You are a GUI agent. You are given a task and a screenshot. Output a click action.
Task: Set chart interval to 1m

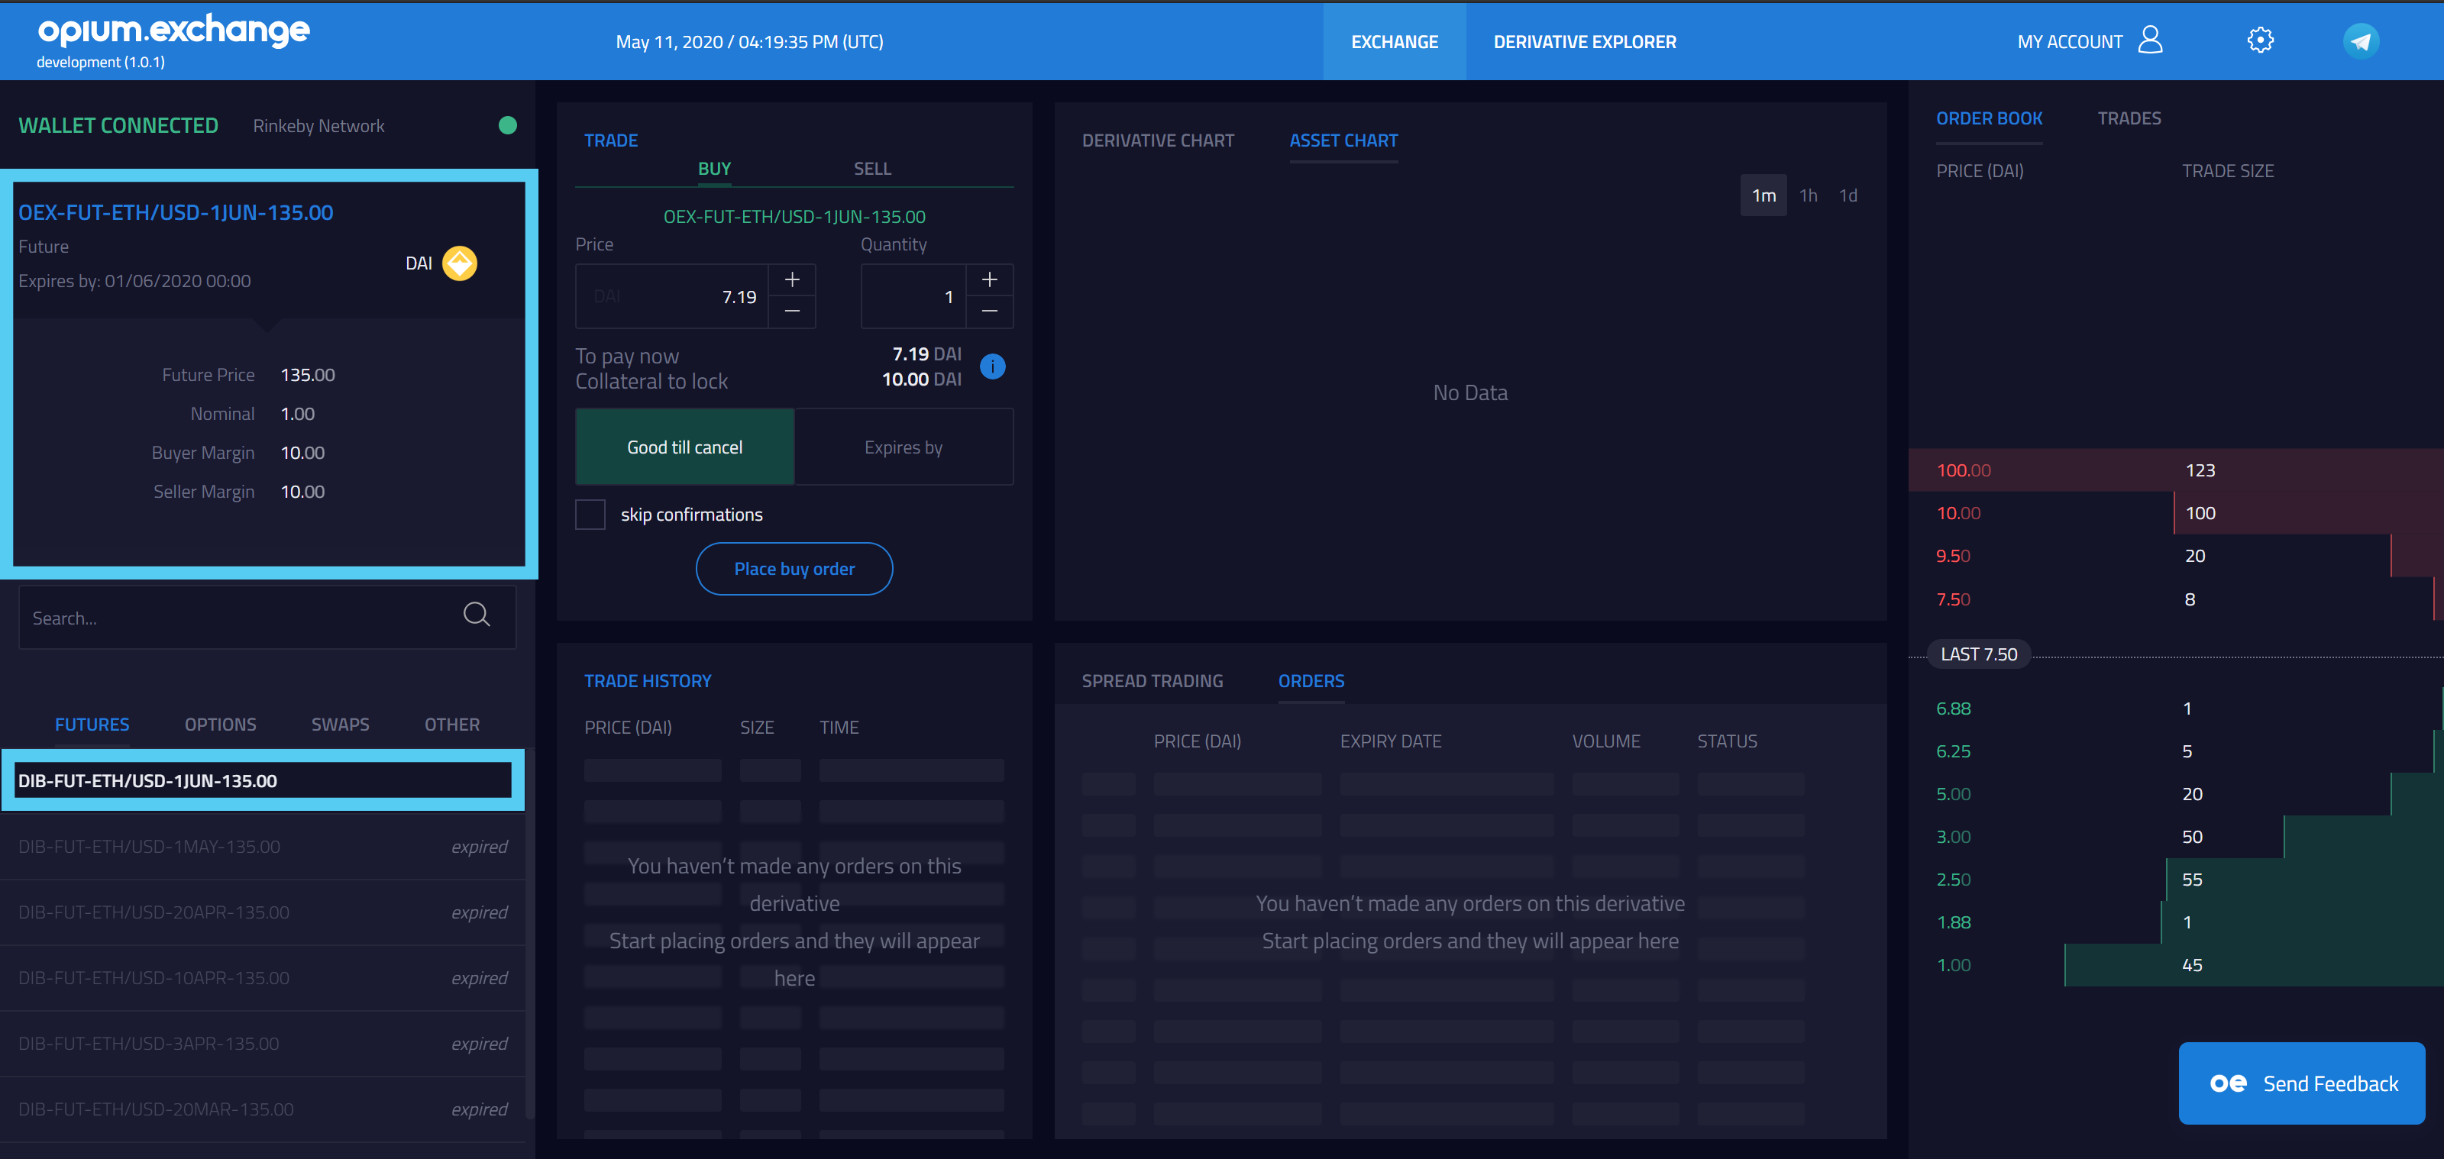[x=1763, y=195]
